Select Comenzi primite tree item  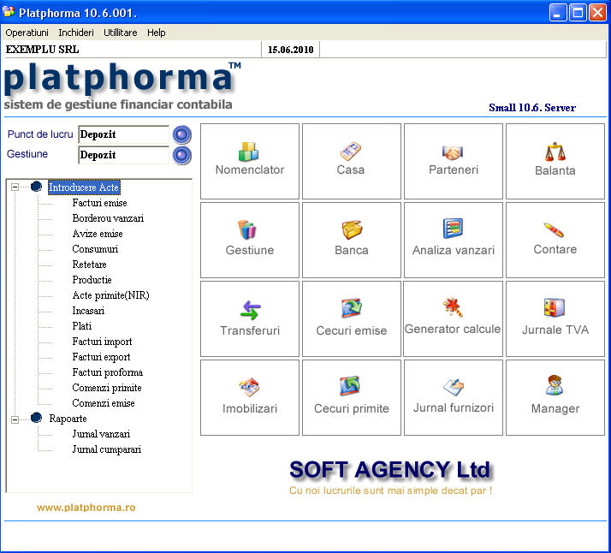[x=107, y=388]
